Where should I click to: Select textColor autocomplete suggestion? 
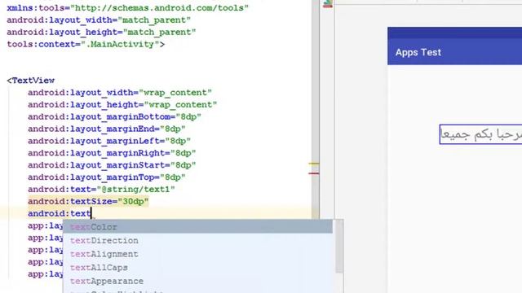pyautogui.click(x=197, y=227)
